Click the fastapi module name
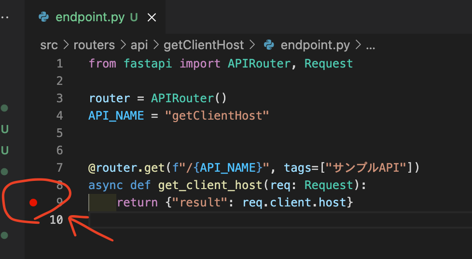472x259 pixels. pyautogui.click(x=148, y=64)
